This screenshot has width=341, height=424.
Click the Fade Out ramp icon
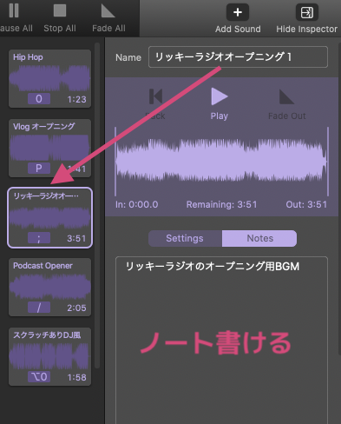point(286,96)
